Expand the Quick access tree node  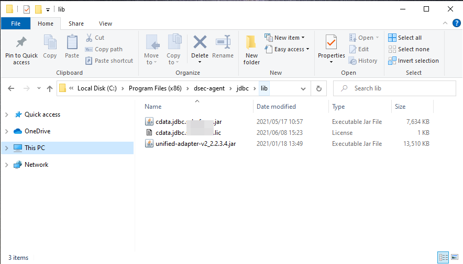(6, 114)
